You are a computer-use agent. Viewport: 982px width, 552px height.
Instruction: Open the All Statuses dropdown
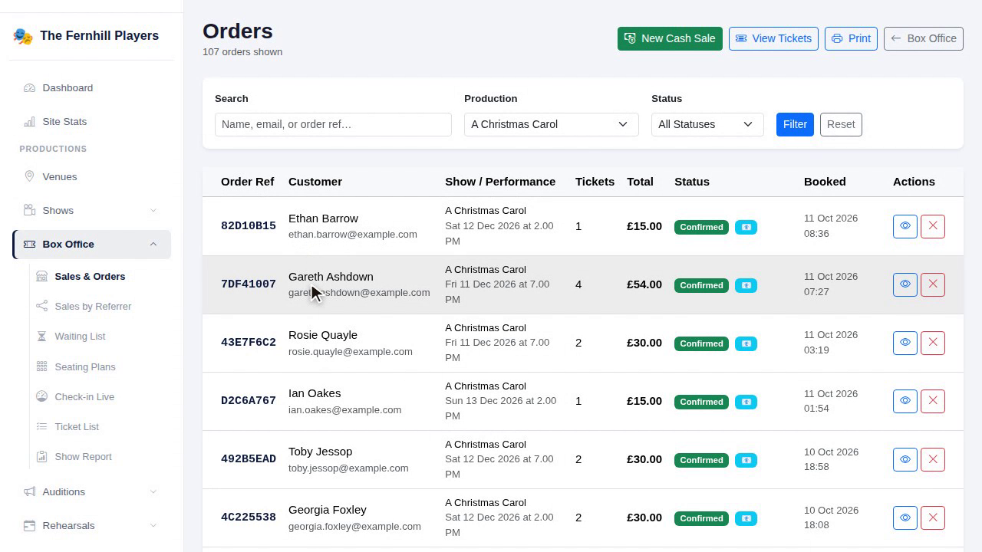tap(707, 124)
